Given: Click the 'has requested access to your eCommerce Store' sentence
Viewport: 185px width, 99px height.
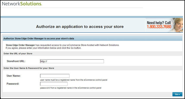Looking at the screenshot, I should coord(77,45).
